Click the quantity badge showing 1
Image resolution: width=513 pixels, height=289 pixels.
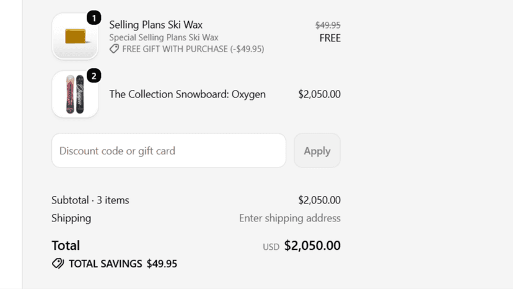(x=94, y=18)
